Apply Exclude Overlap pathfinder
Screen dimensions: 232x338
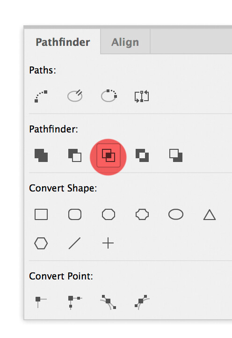[142, 155]
